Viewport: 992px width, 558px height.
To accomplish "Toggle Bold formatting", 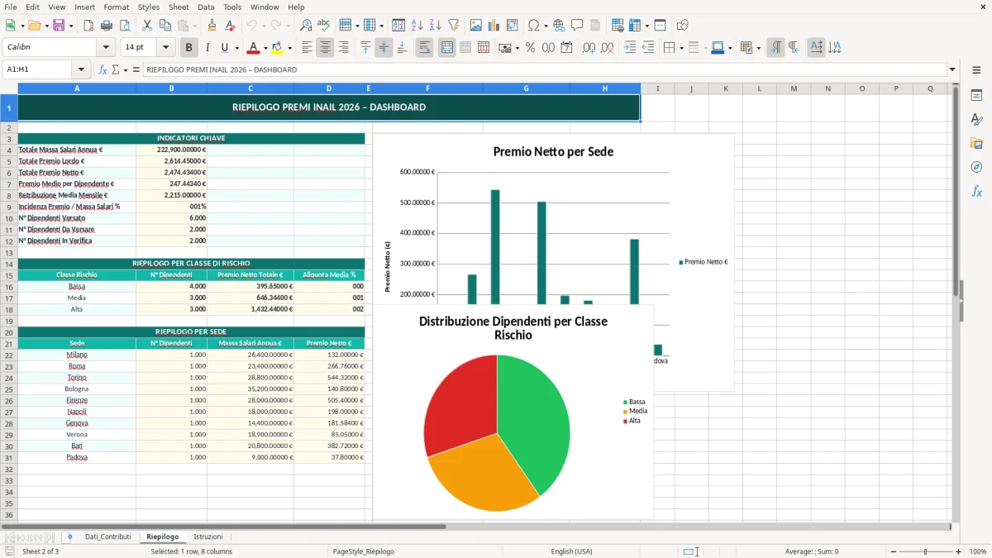I will [x=189, y=48].
